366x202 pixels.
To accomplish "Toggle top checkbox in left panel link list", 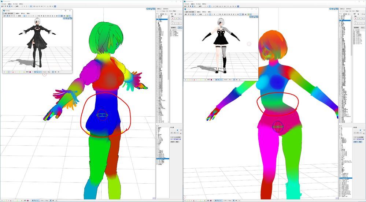I will [x=171, y=31].
